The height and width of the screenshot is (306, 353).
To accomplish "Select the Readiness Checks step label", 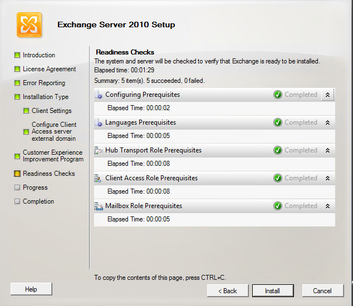I will pyautogui.click(x=49, y=174).
